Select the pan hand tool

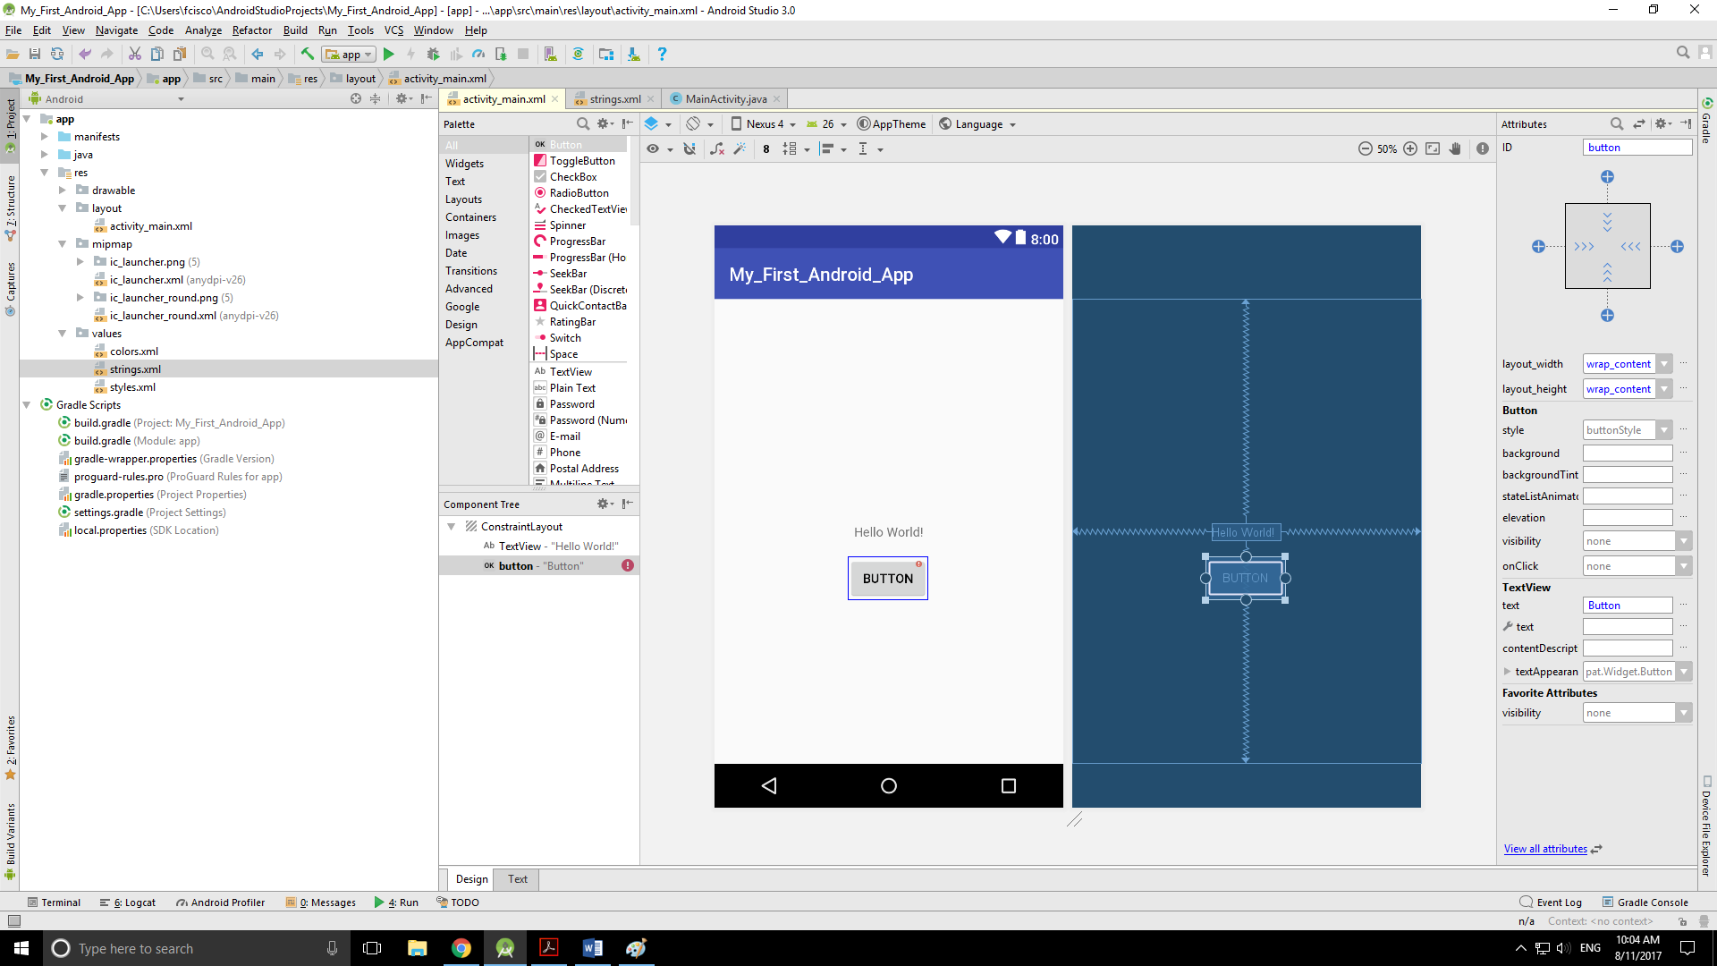1455,149
